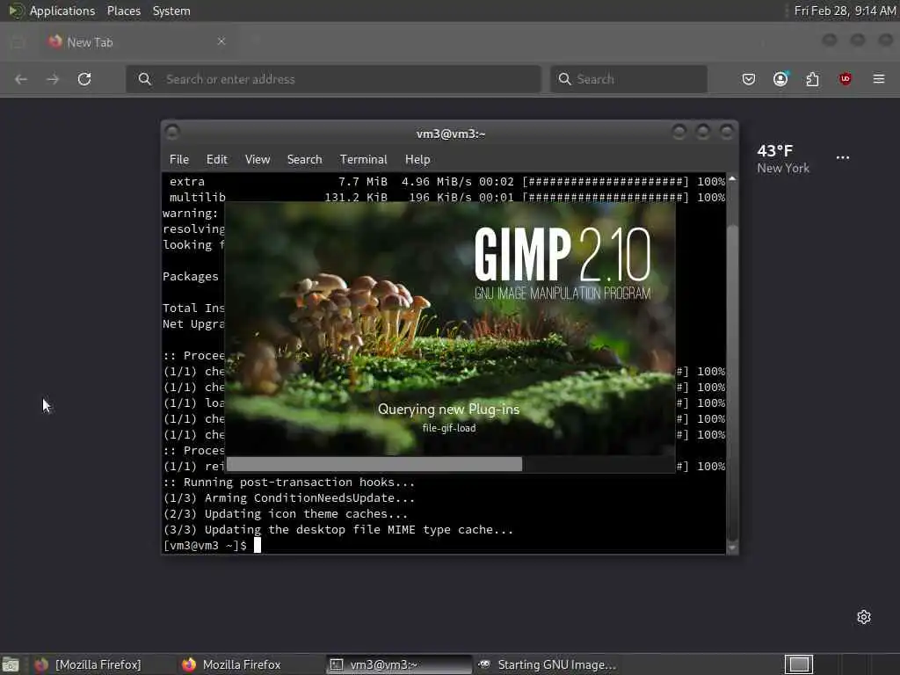This screenshot has width=900, height=675.
Task: Open the System menu
Action: (x=171, y=11)
